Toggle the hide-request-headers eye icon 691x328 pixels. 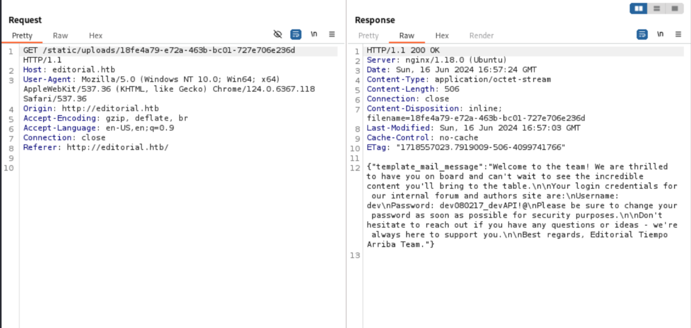[278, 34]
